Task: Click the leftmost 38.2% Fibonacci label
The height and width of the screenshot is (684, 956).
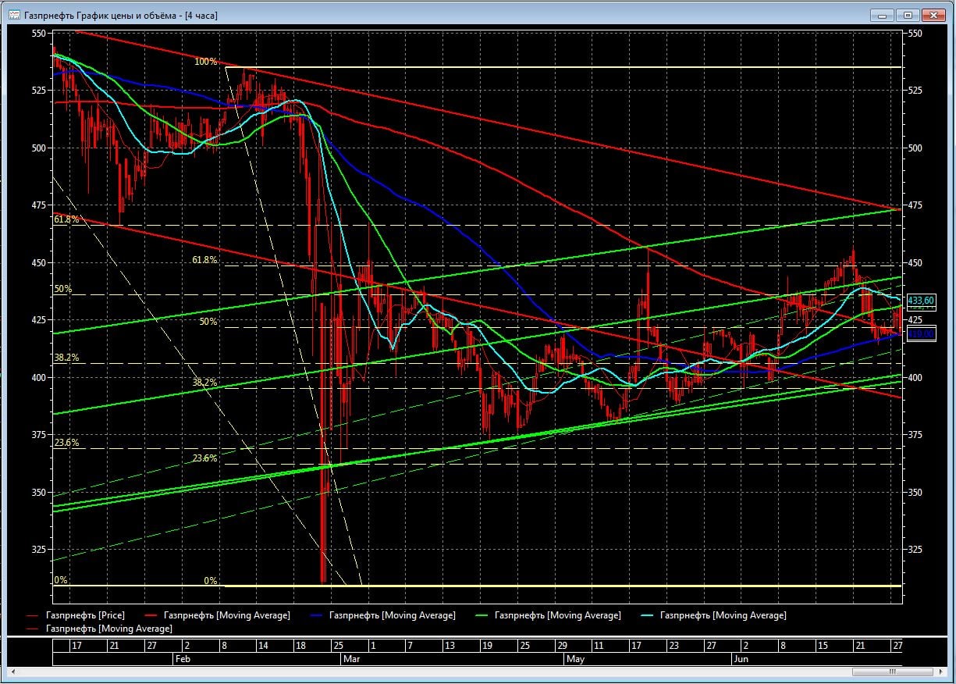Action: [66, 358]
